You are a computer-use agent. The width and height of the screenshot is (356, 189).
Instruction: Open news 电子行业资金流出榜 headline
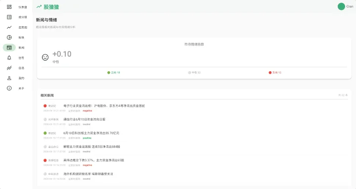click(x=104, y=106)
